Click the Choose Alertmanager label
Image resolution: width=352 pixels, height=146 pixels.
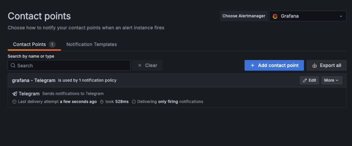coord(244,16)
